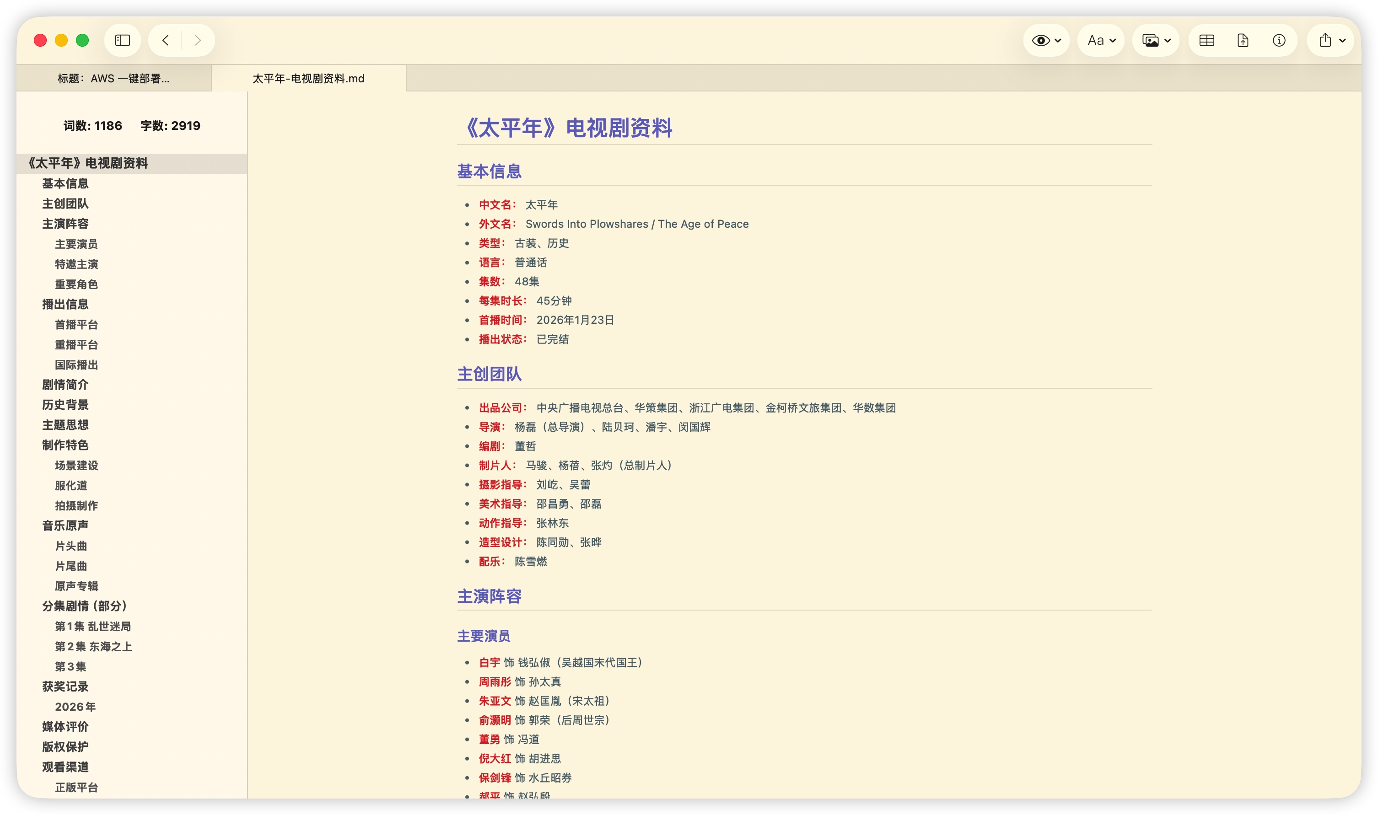Go to 音乐原声 outline entry
The width and height of the screenshot is (1378, 815).
tap(65, 525)
